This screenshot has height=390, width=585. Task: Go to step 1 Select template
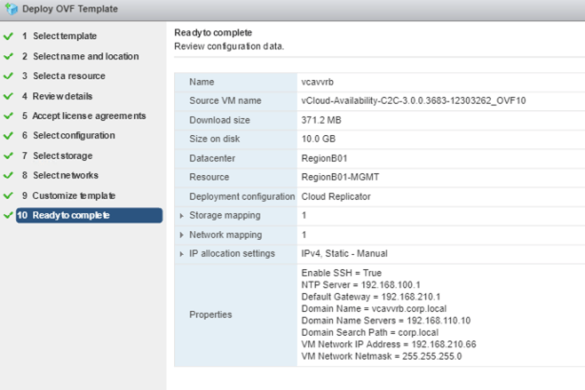pyautogui.click(x=65, y=36)
